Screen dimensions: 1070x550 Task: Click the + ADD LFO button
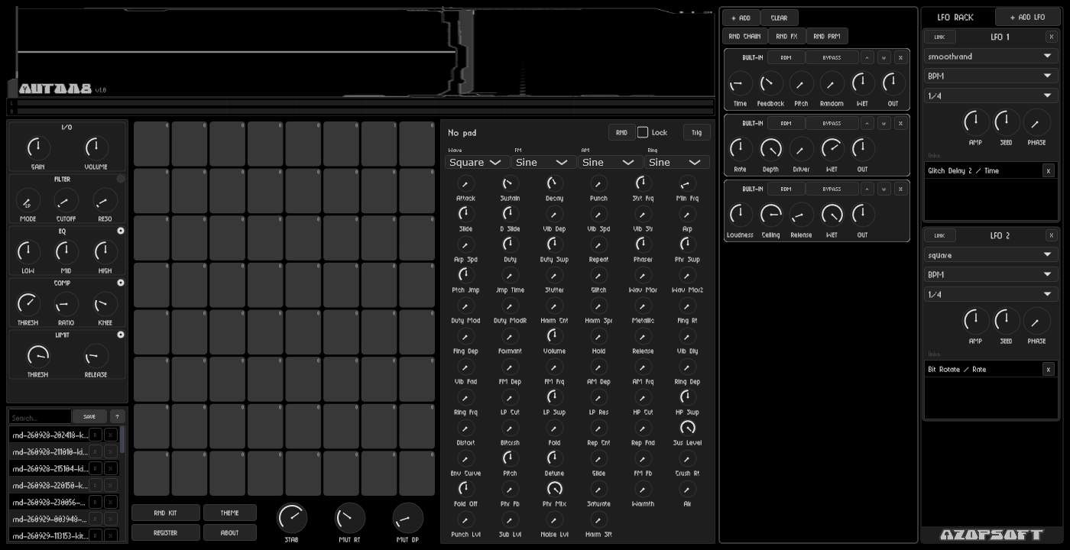pos(1027,17)
